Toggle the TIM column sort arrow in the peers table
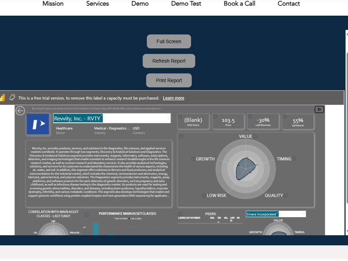348x261 pixels. [219, 222]
